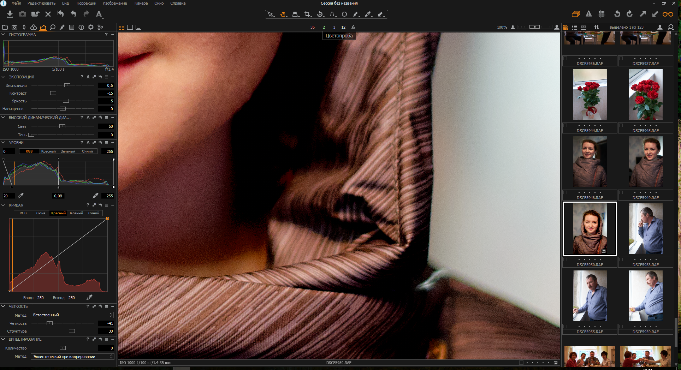
Task: Click the move-to-folder icon in top toolbar
Action: coord(35,14)
